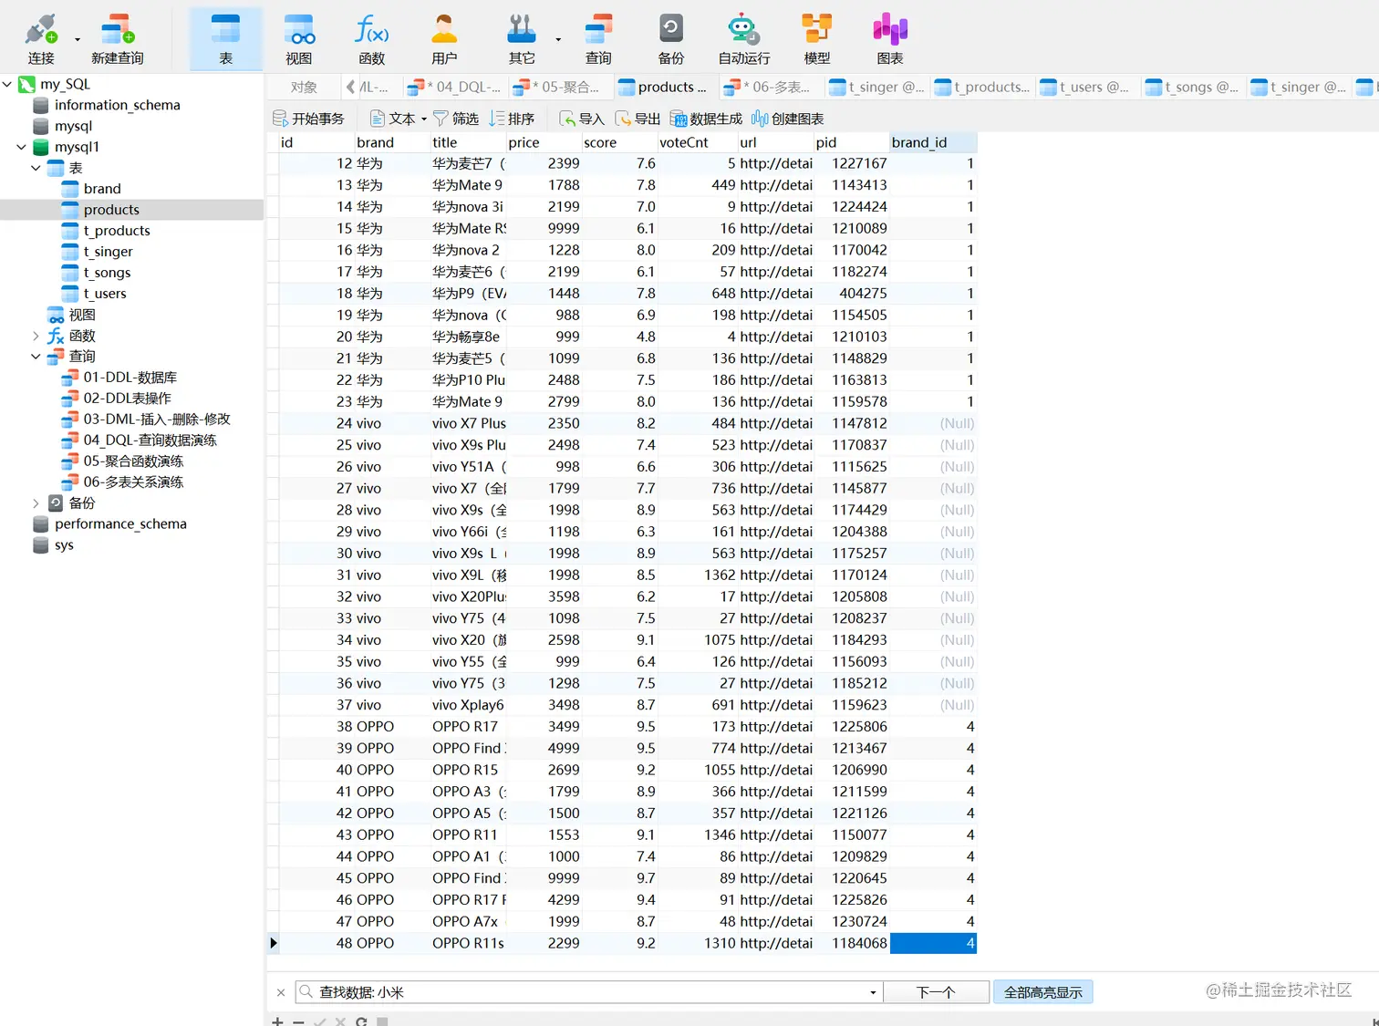Image resolution: width=1379 pixels, height=1026 pixels.
Task: Close the find data bar
Action: tap(281, 992)
